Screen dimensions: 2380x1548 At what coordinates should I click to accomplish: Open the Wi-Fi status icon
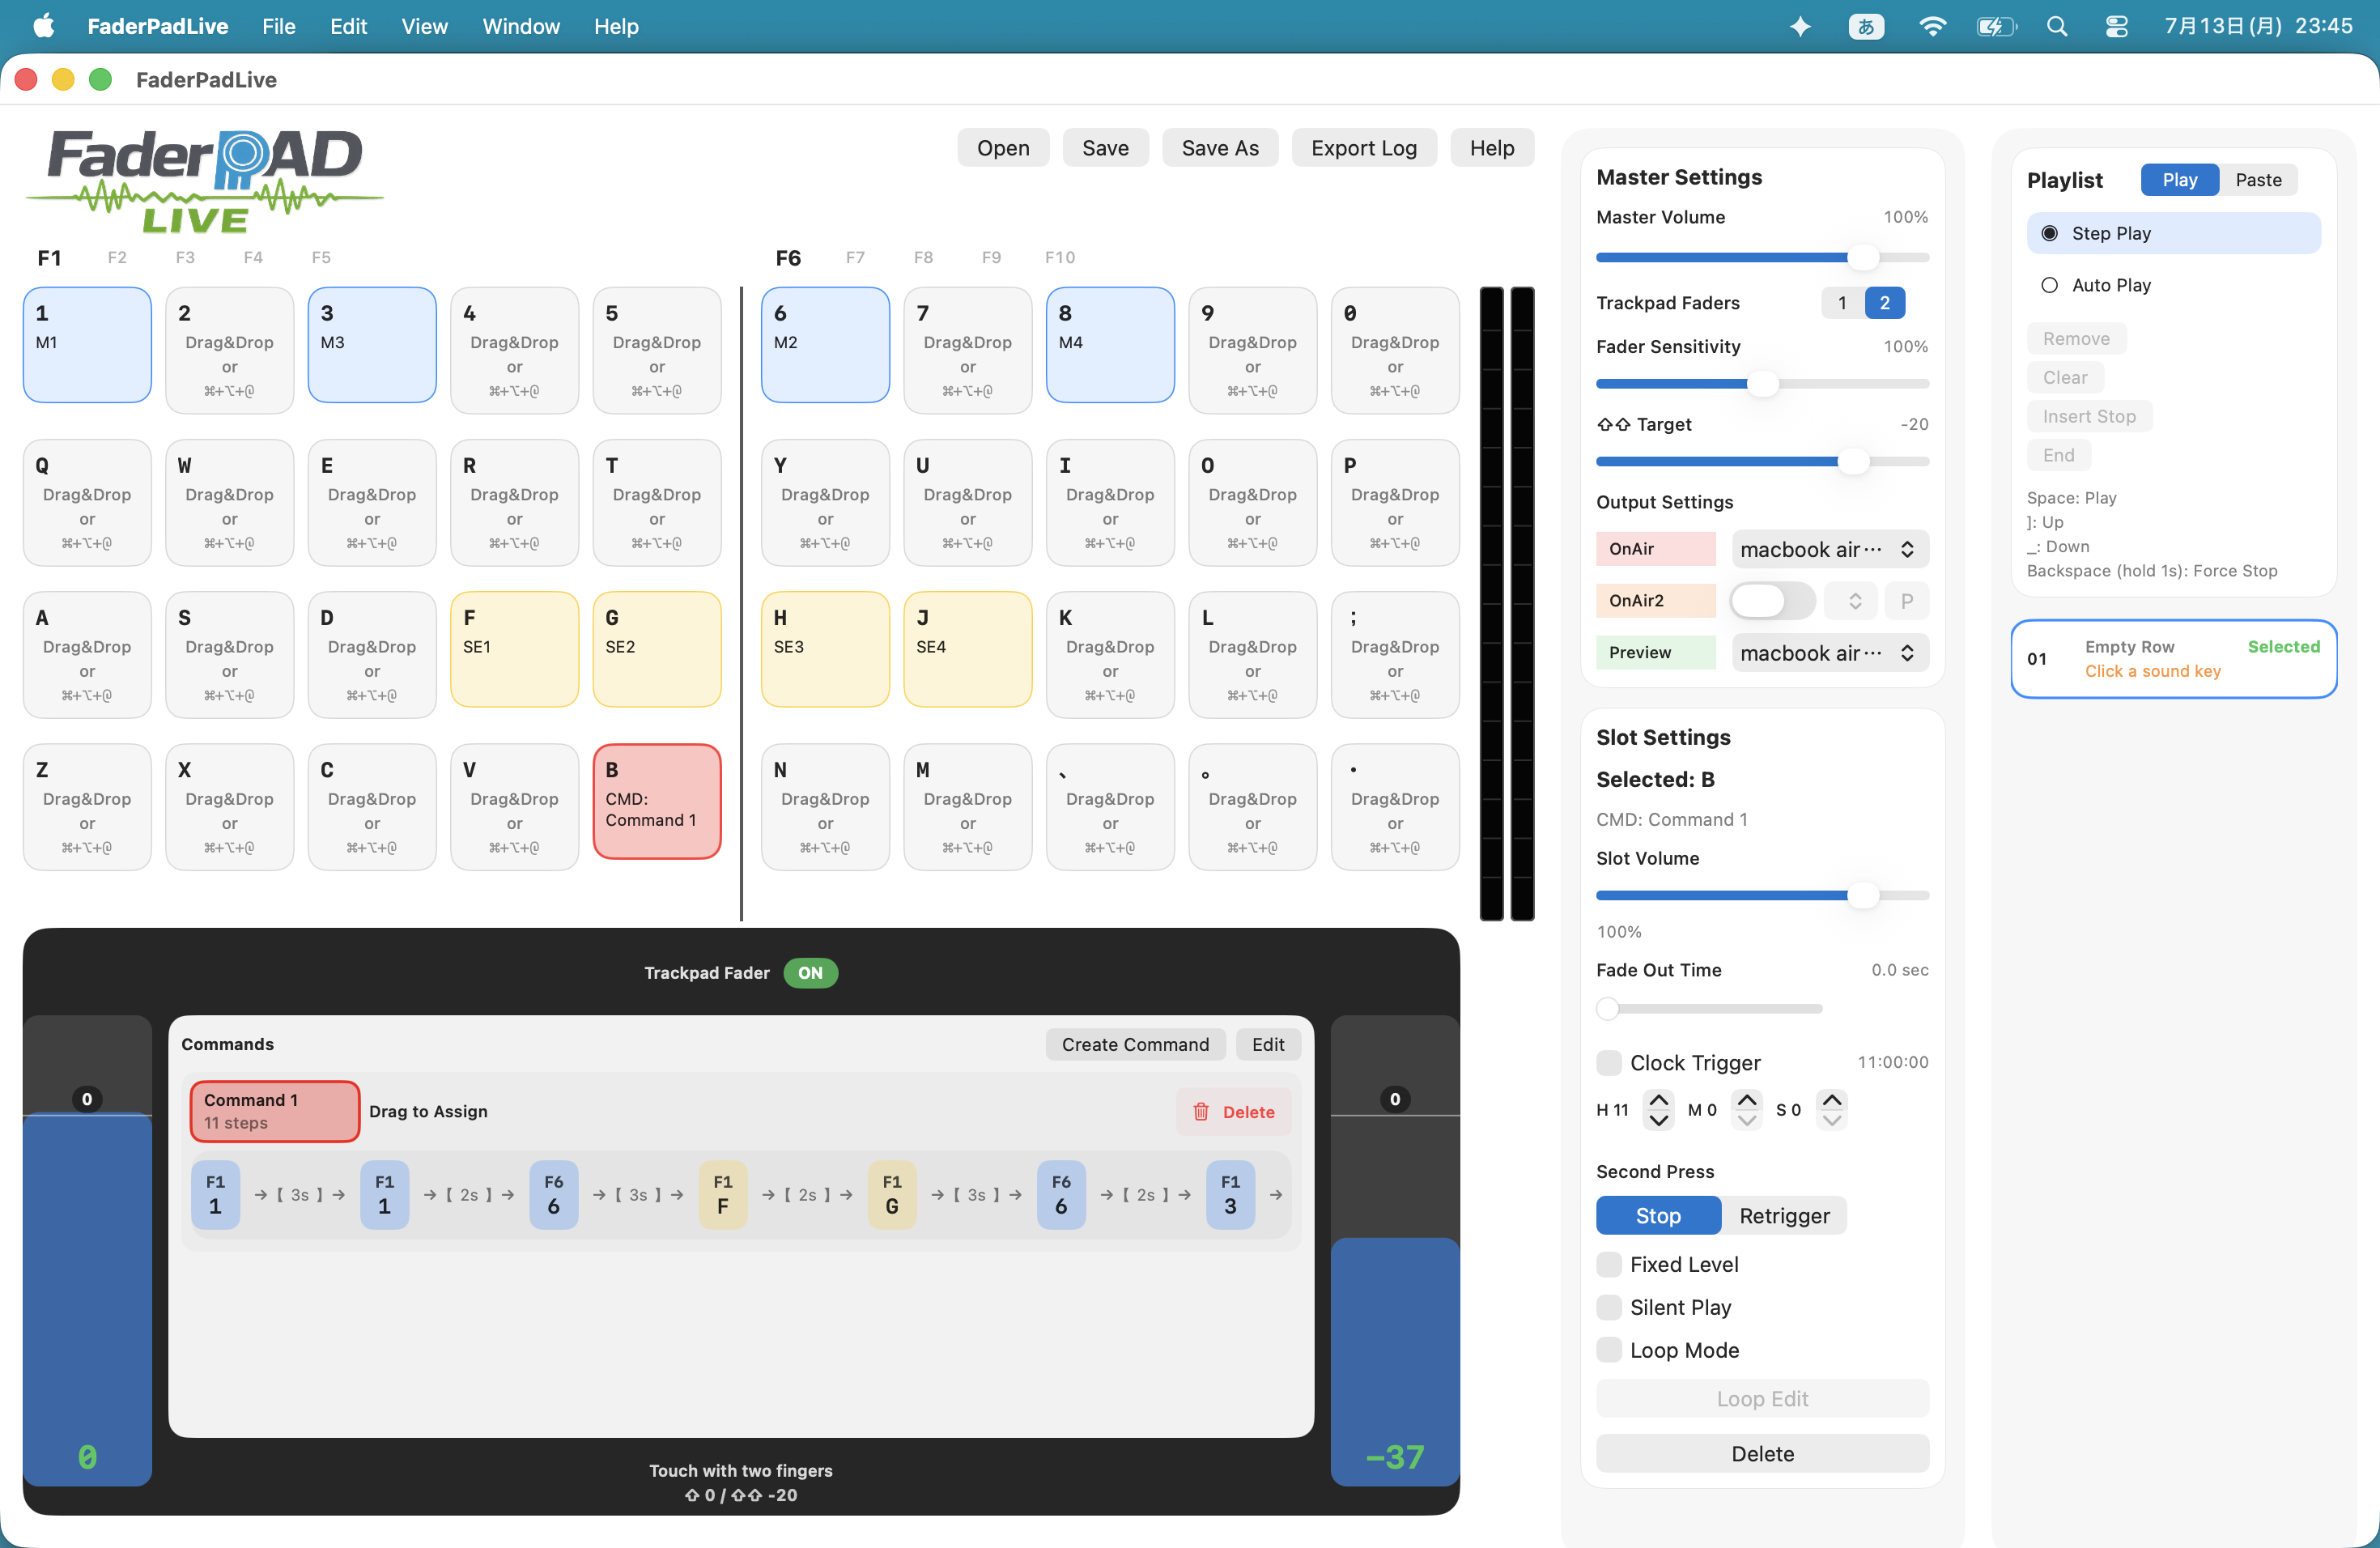(1932, 26)
